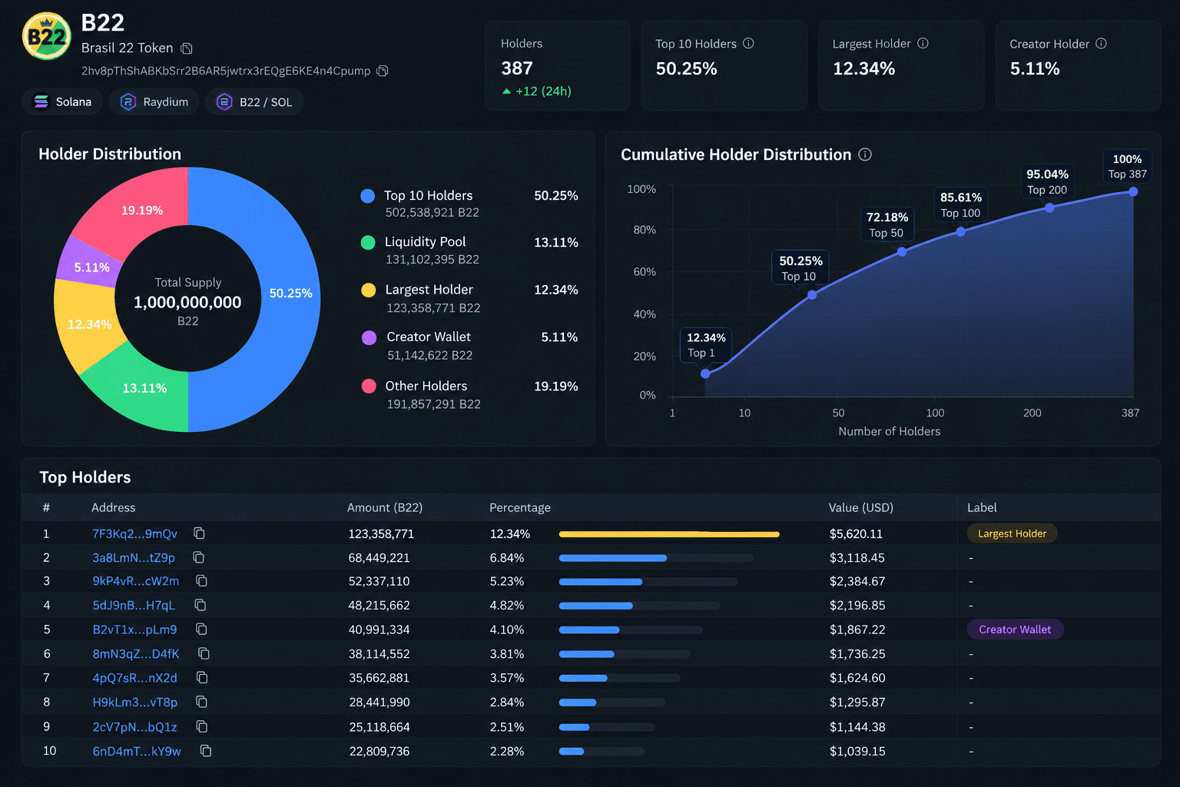Select the Solana chain badge
This screenshot has height=787, width=1180.
[x=62, y=101]
